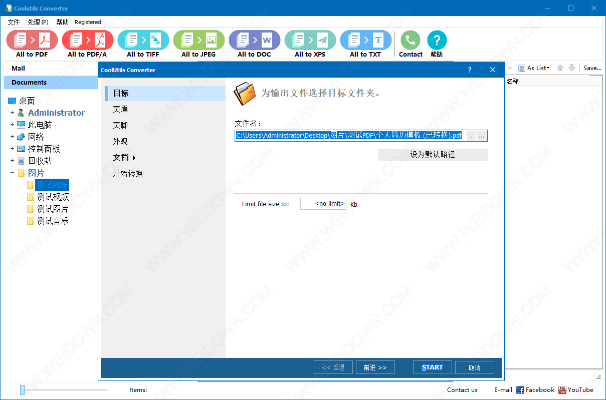
Task: Click the All to JPEG conversion icon
Action: (198, 40)
